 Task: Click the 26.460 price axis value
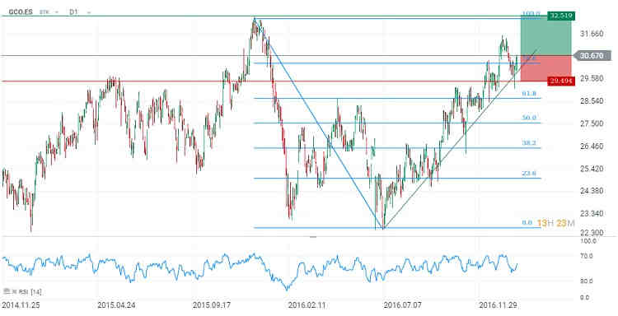coord(592,146)
